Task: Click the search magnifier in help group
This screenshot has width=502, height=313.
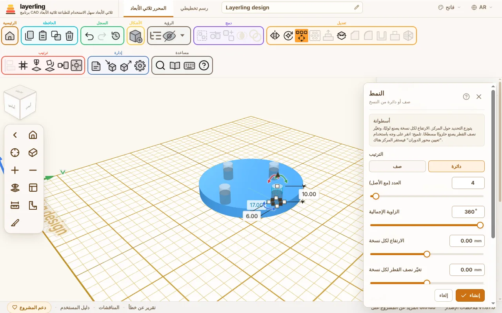Action: coord(160,66)
